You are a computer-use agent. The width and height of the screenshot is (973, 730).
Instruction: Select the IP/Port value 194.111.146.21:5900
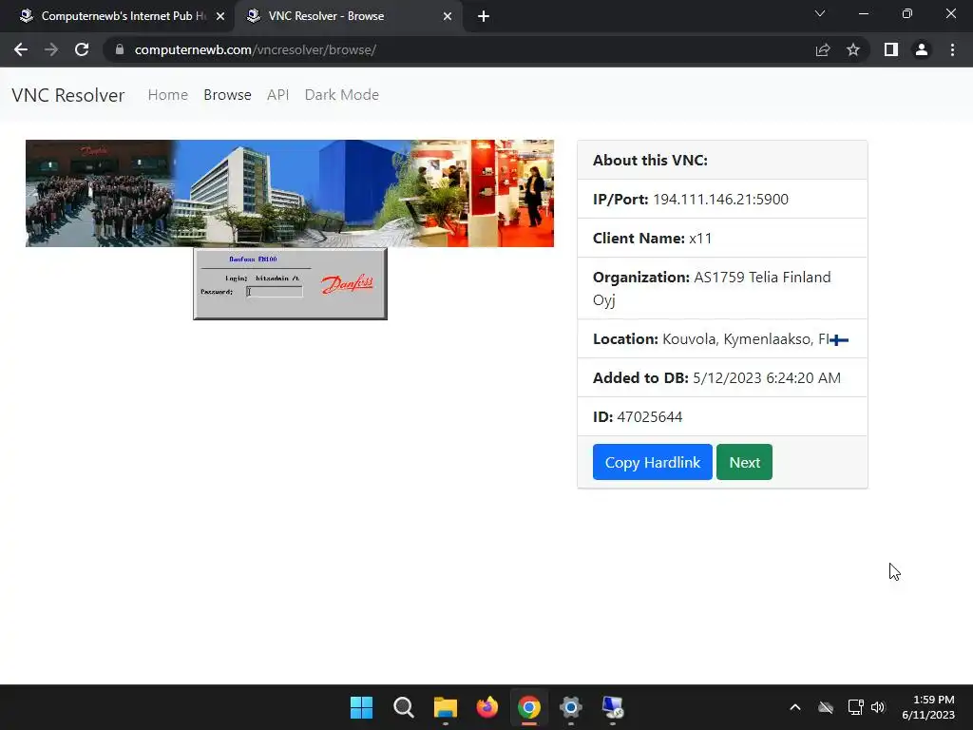point(720,200)
